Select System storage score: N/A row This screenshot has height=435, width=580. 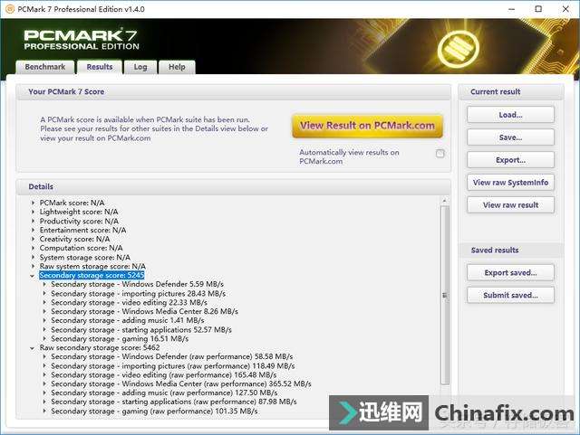pyautogui.click(x=85, y=258)
